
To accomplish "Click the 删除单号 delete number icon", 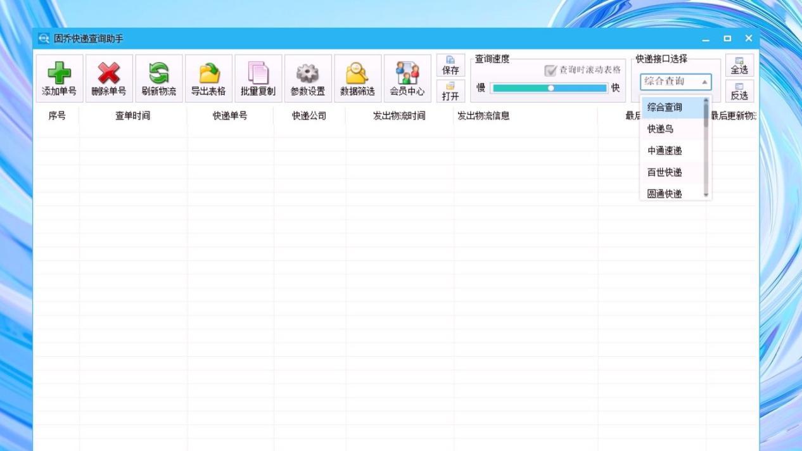I will (109, 78).
